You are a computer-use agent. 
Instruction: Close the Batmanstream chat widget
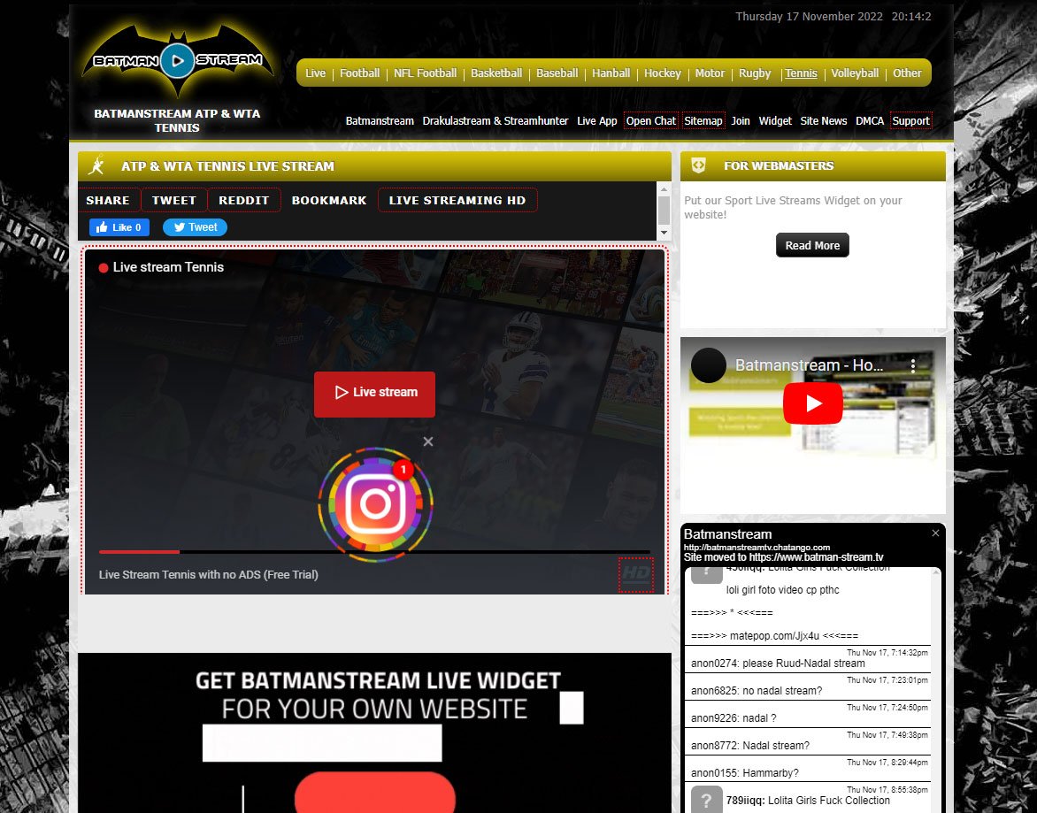tap(935, 533)
